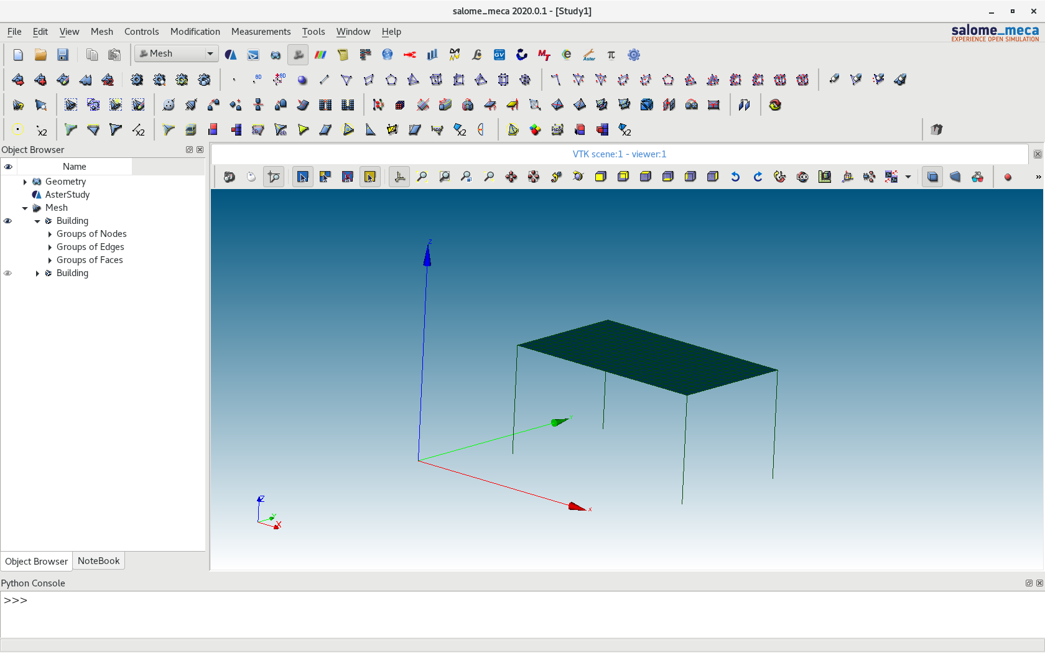Open the Measurements menu
Screen dimensions: 1045x653
pos(261,32)
